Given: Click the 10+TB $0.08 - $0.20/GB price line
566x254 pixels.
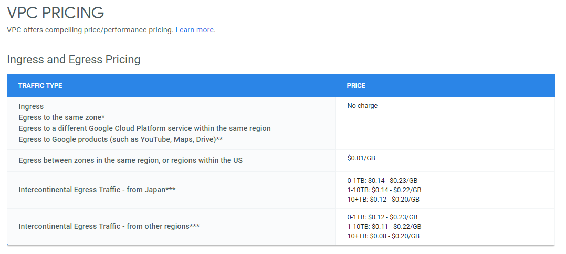Looking at the screenshot, I should coord(383,236).
